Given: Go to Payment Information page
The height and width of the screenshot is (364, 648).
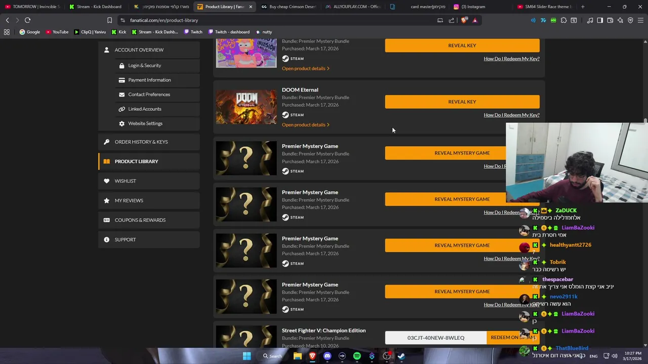Looking at the screenshot, I should (149, 80).
